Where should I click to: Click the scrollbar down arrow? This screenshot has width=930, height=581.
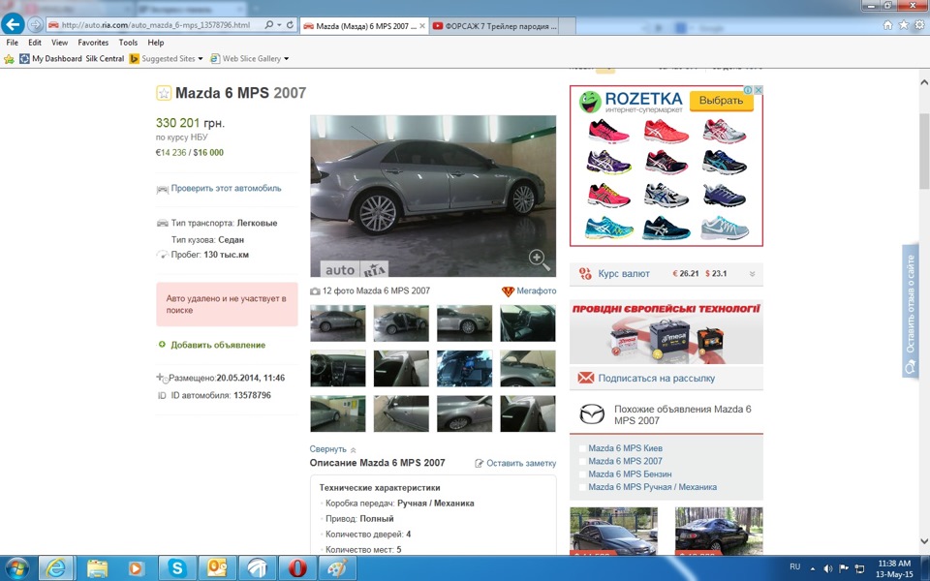pos(924,541)
